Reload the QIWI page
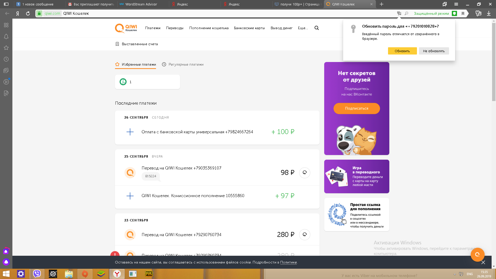 [x=28, y=13]
